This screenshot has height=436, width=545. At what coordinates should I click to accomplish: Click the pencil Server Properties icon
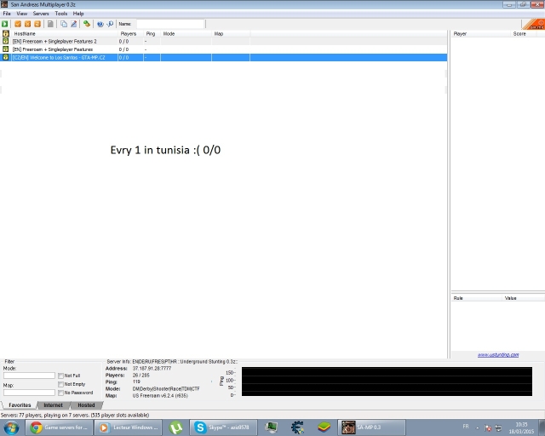73,24
